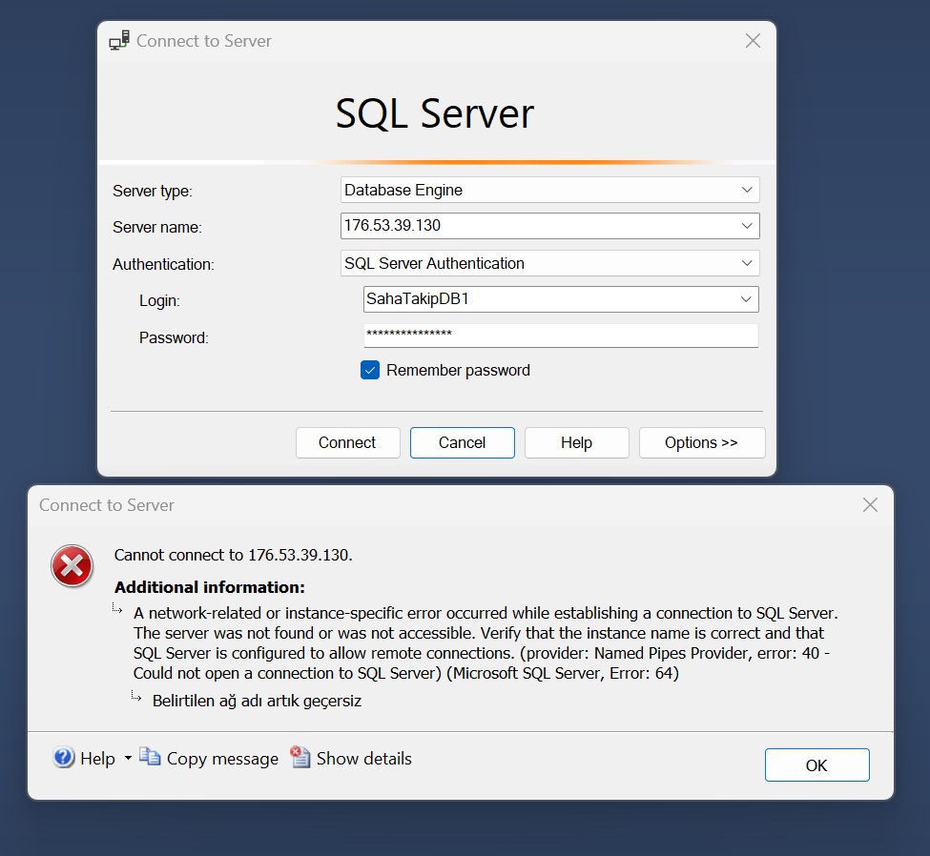Click the server icon in login title bar
Image resolution: width=930 pixels, height=856 pixels.
(119, 41)
